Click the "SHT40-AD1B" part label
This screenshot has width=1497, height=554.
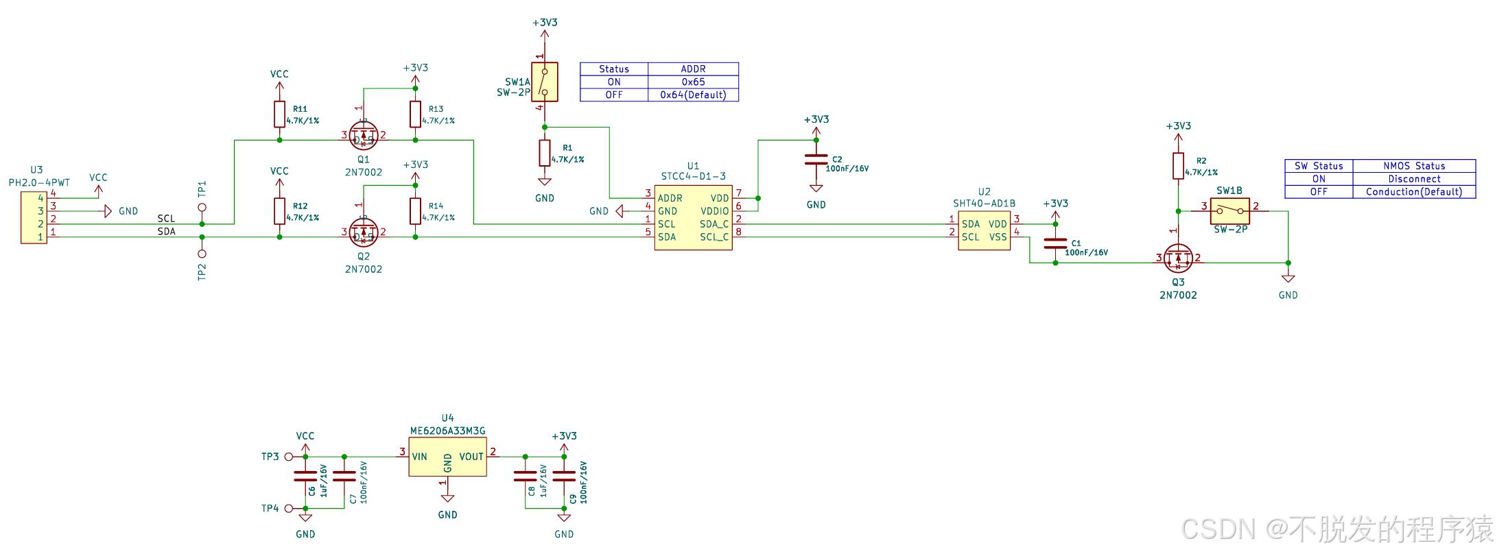click(x=984, y=204)
